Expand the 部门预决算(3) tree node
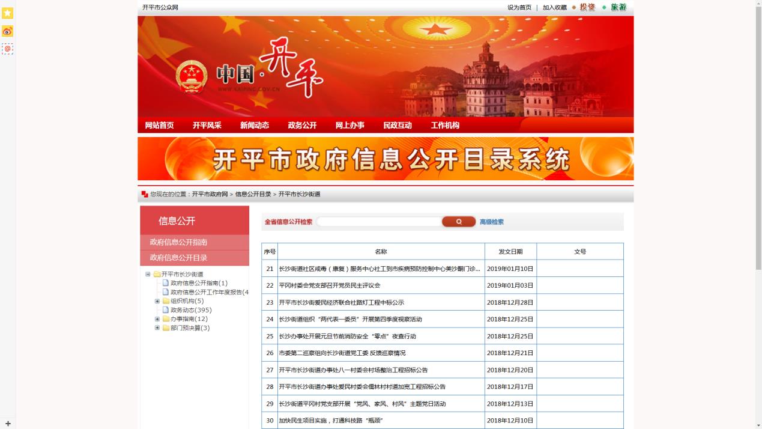Viewport: 762px width, 429px height. pyautogui.click(x=157, y=328)
